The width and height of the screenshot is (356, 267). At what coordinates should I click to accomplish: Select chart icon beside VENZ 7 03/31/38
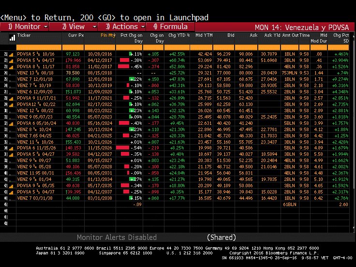pyautogui.click(x=12, y=198)
